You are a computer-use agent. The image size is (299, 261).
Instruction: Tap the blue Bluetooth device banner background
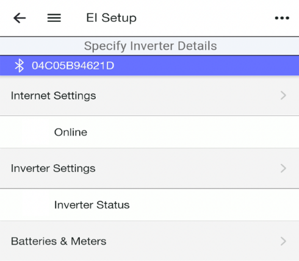pyautogui.click(x=203, y=66)
